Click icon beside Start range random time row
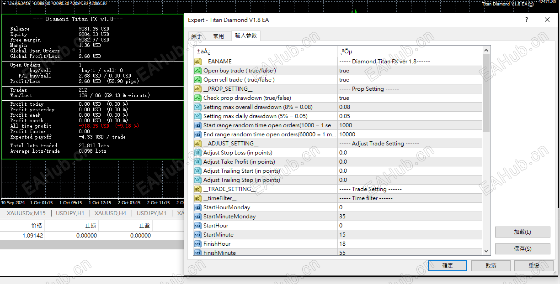This screenshot has height=284, width=560. pos(197,125)
